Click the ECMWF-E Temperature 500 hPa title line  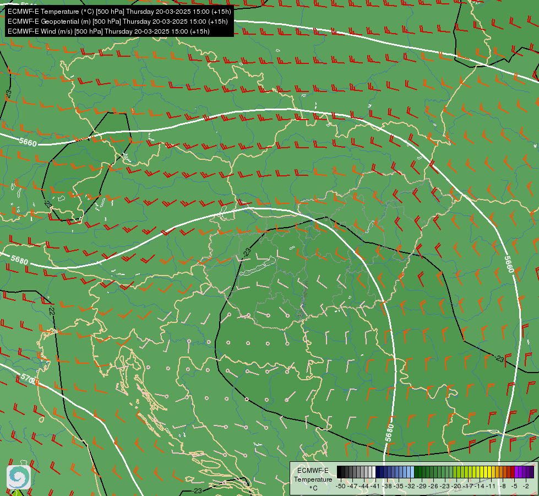119,12
